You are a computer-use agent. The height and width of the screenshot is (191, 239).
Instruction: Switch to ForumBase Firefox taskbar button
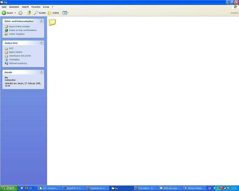click(146, 188)
